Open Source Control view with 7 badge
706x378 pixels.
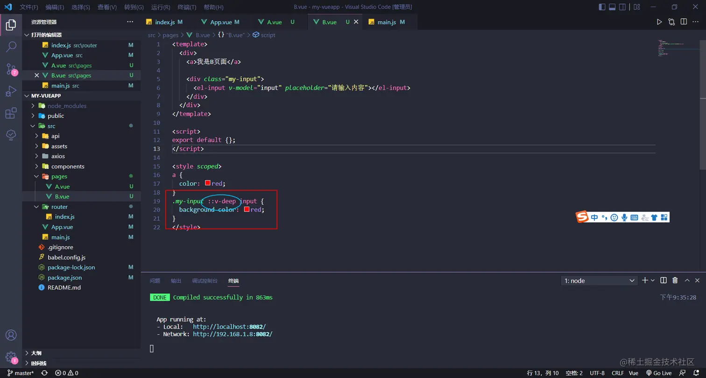point(11,69)
